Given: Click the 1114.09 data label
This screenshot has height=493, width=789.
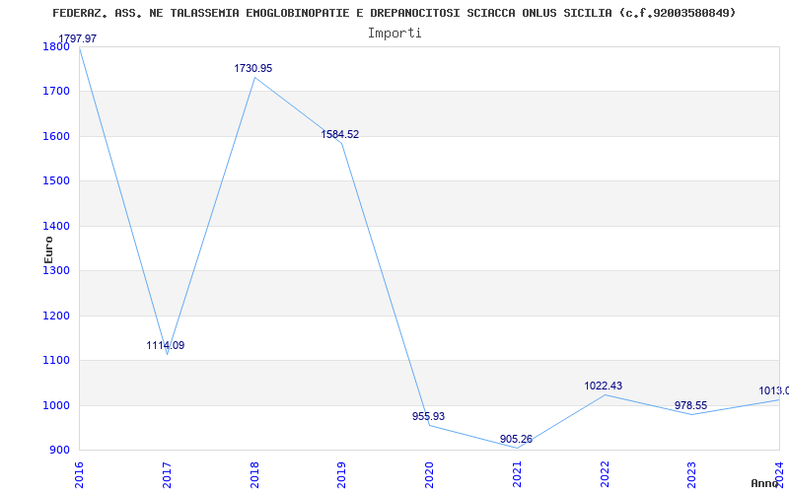Looking at the screenshot, I should (x=166, y=346).
